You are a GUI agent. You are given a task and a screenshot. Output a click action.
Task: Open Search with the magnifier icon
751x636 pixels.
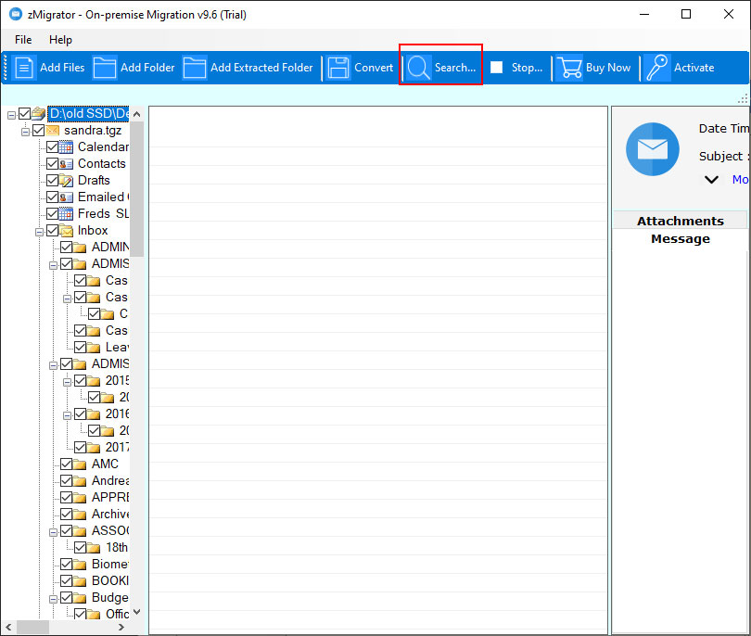419,68
